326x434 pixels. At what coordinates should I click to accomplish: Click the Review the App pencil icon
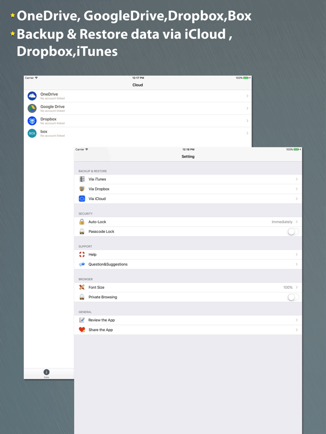[x=81, y=320]
